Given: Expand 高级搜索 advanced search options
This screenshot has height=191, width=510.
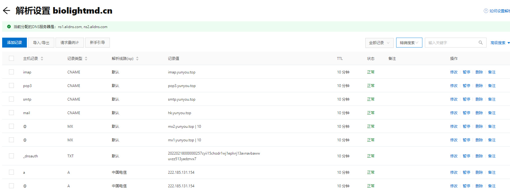Looking at the screenshot, I should [x=500, y=43].
